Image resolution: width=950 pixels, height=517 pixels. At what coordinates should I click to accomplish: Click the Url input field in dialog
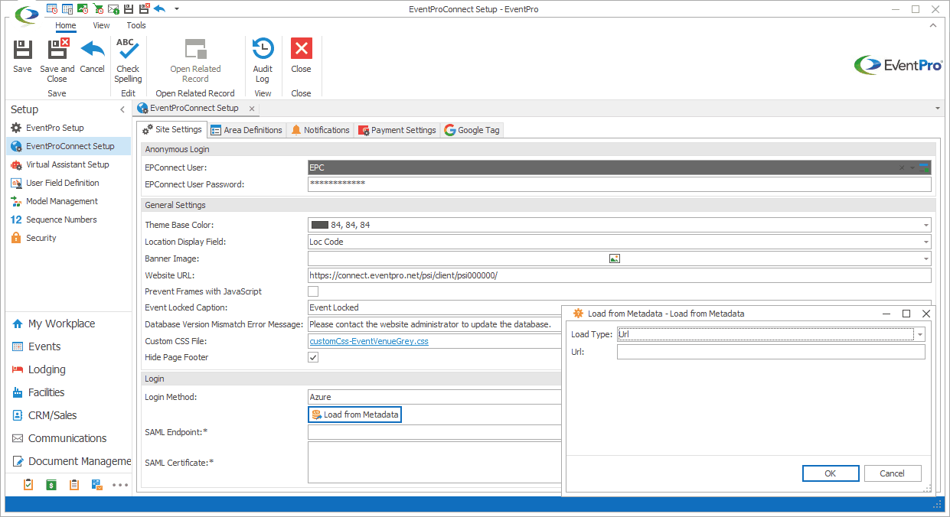click(x=771, y=352)
